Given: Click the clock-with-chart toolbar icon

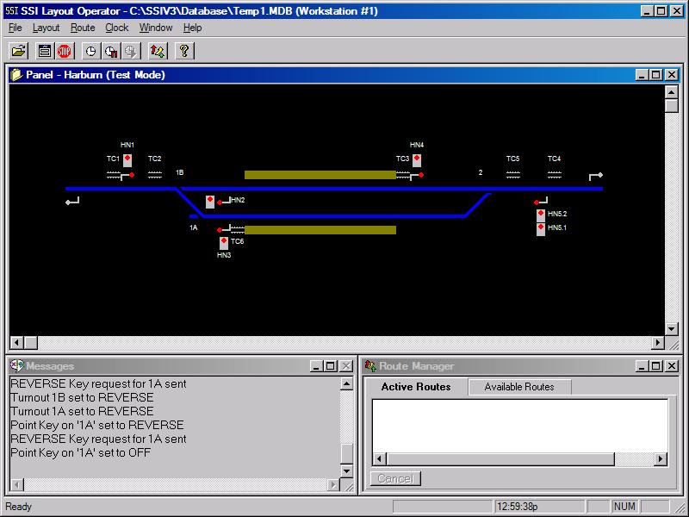Looking at the screenshot, I should (x=110, y=51).
